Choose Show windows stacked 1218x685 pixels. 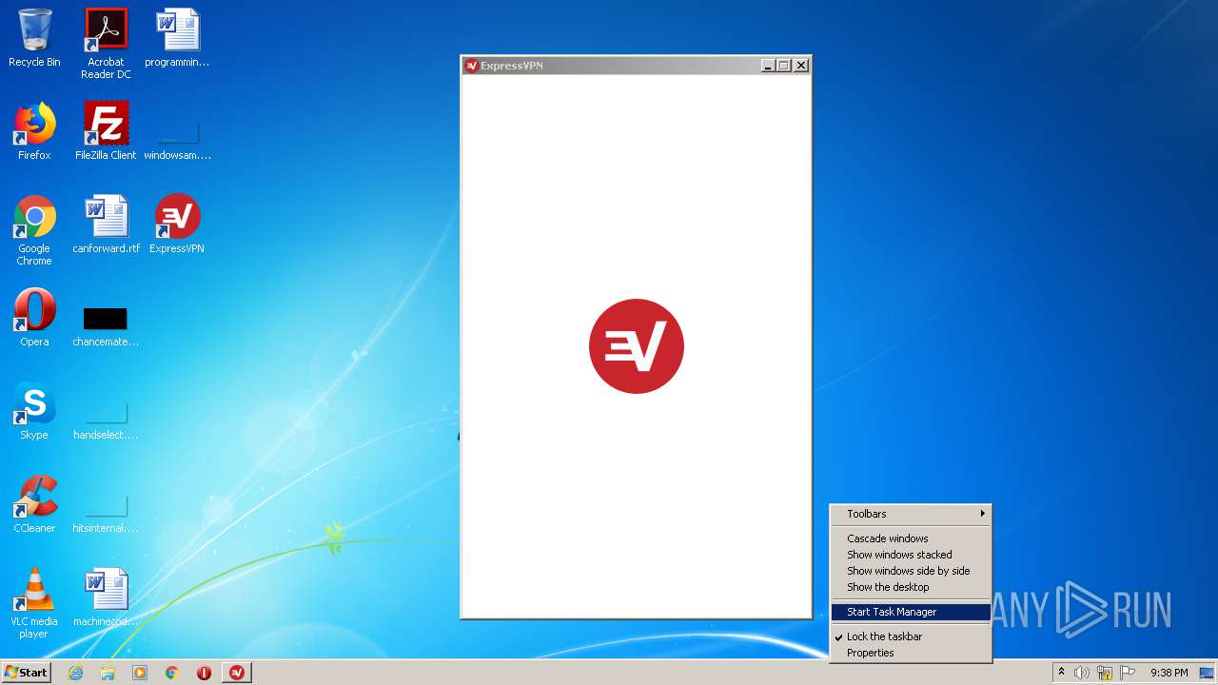[x=911, y=555]
